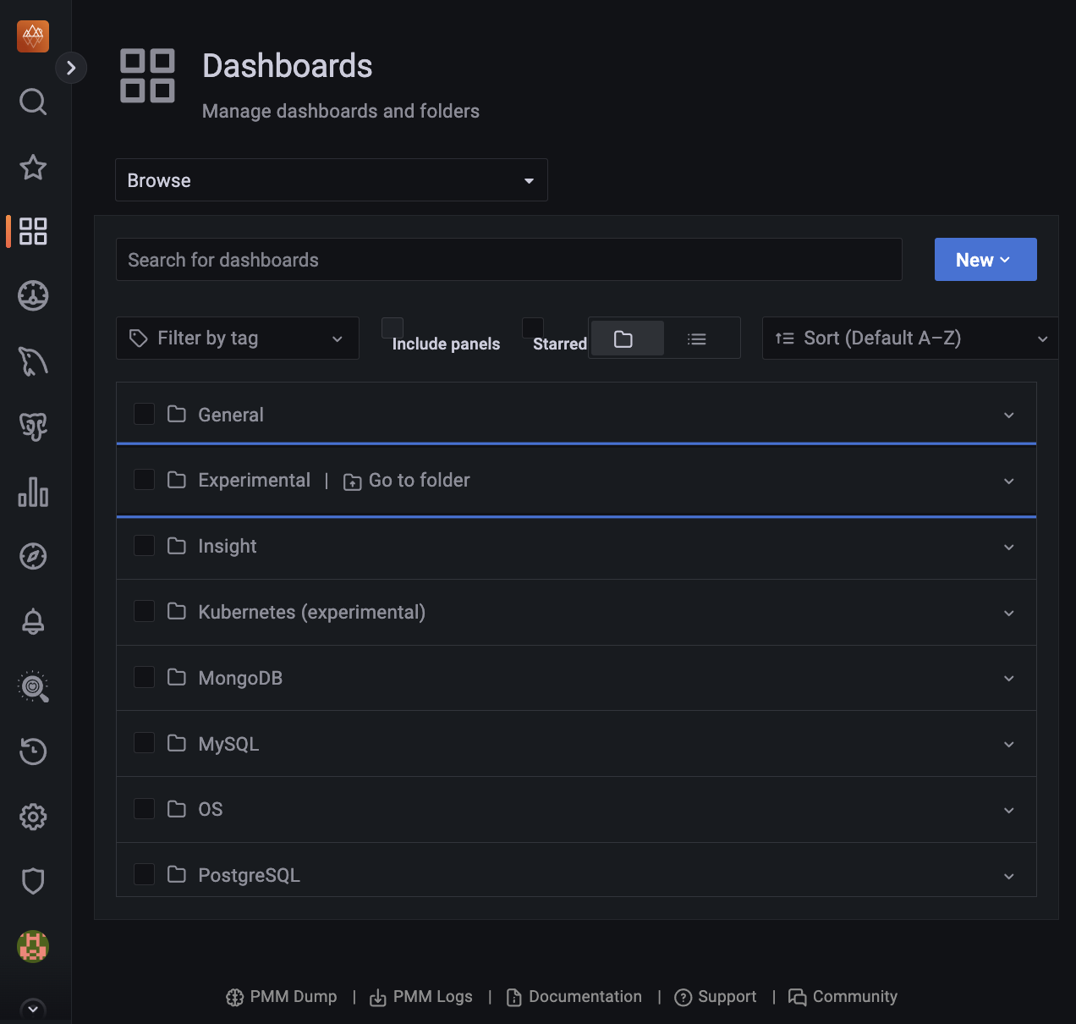
Task: Open Starred dashboards from the sidebar star icon
Action: (x=33, y=168)
